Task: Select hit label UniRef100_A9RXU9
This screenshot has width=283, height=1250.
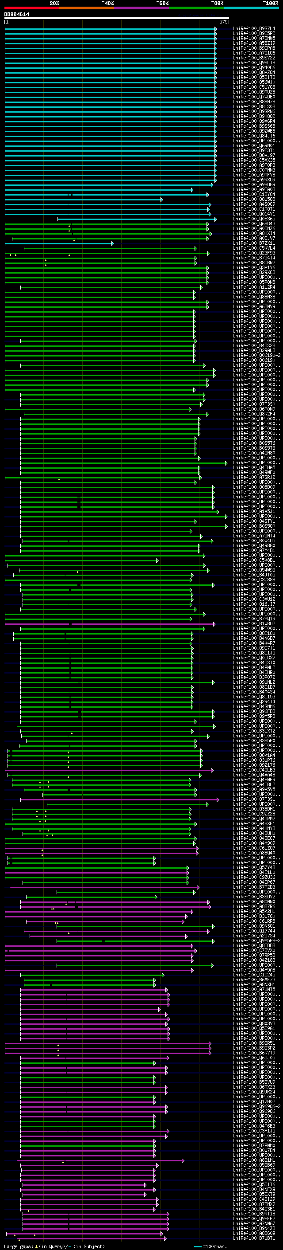Action: click(253, 180)
